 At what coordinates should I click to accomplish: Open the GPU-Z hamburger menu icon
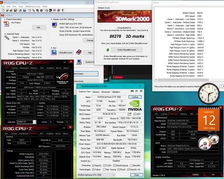[x=141, y=91]
